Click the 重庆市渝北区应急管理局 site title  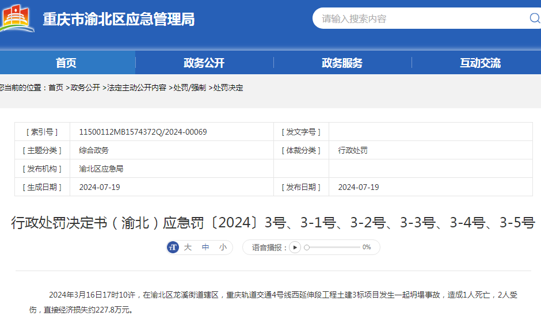(x=119, y=19)
